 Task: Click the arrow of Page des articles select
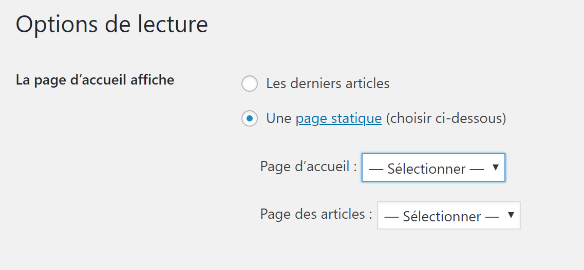[x=511, y=215]
